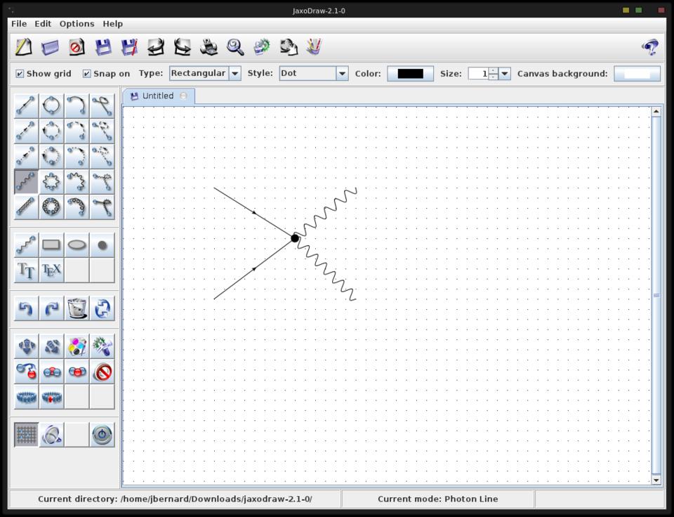Click the printer icon in toolbar

tap(209, 47)
